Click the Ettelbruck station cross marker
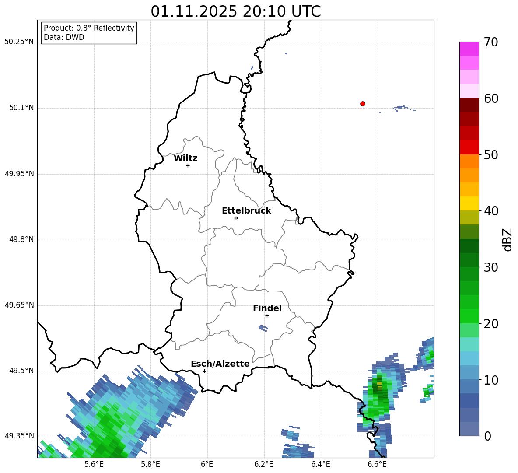Screen dimensions: 518x473 coord(236,218)
